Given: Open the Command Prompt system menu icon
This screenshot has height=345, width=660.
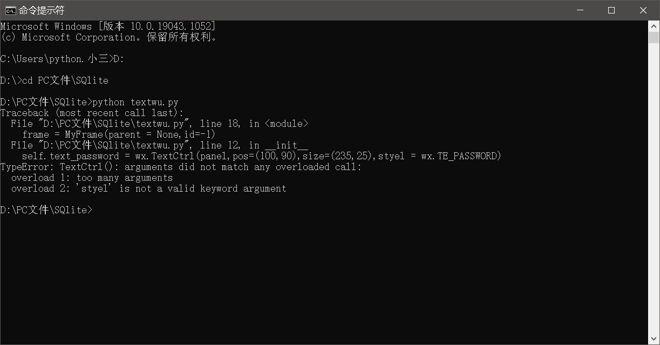Looking at the screenshot, I should [10, 10].
